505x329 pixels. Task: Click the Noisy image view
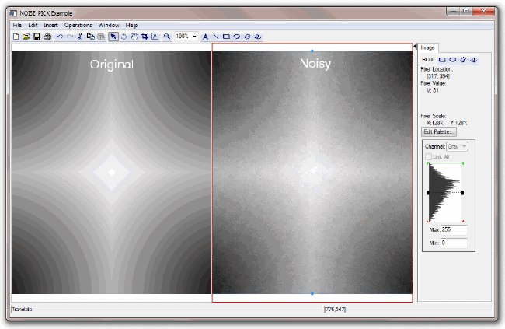(312, 173)
